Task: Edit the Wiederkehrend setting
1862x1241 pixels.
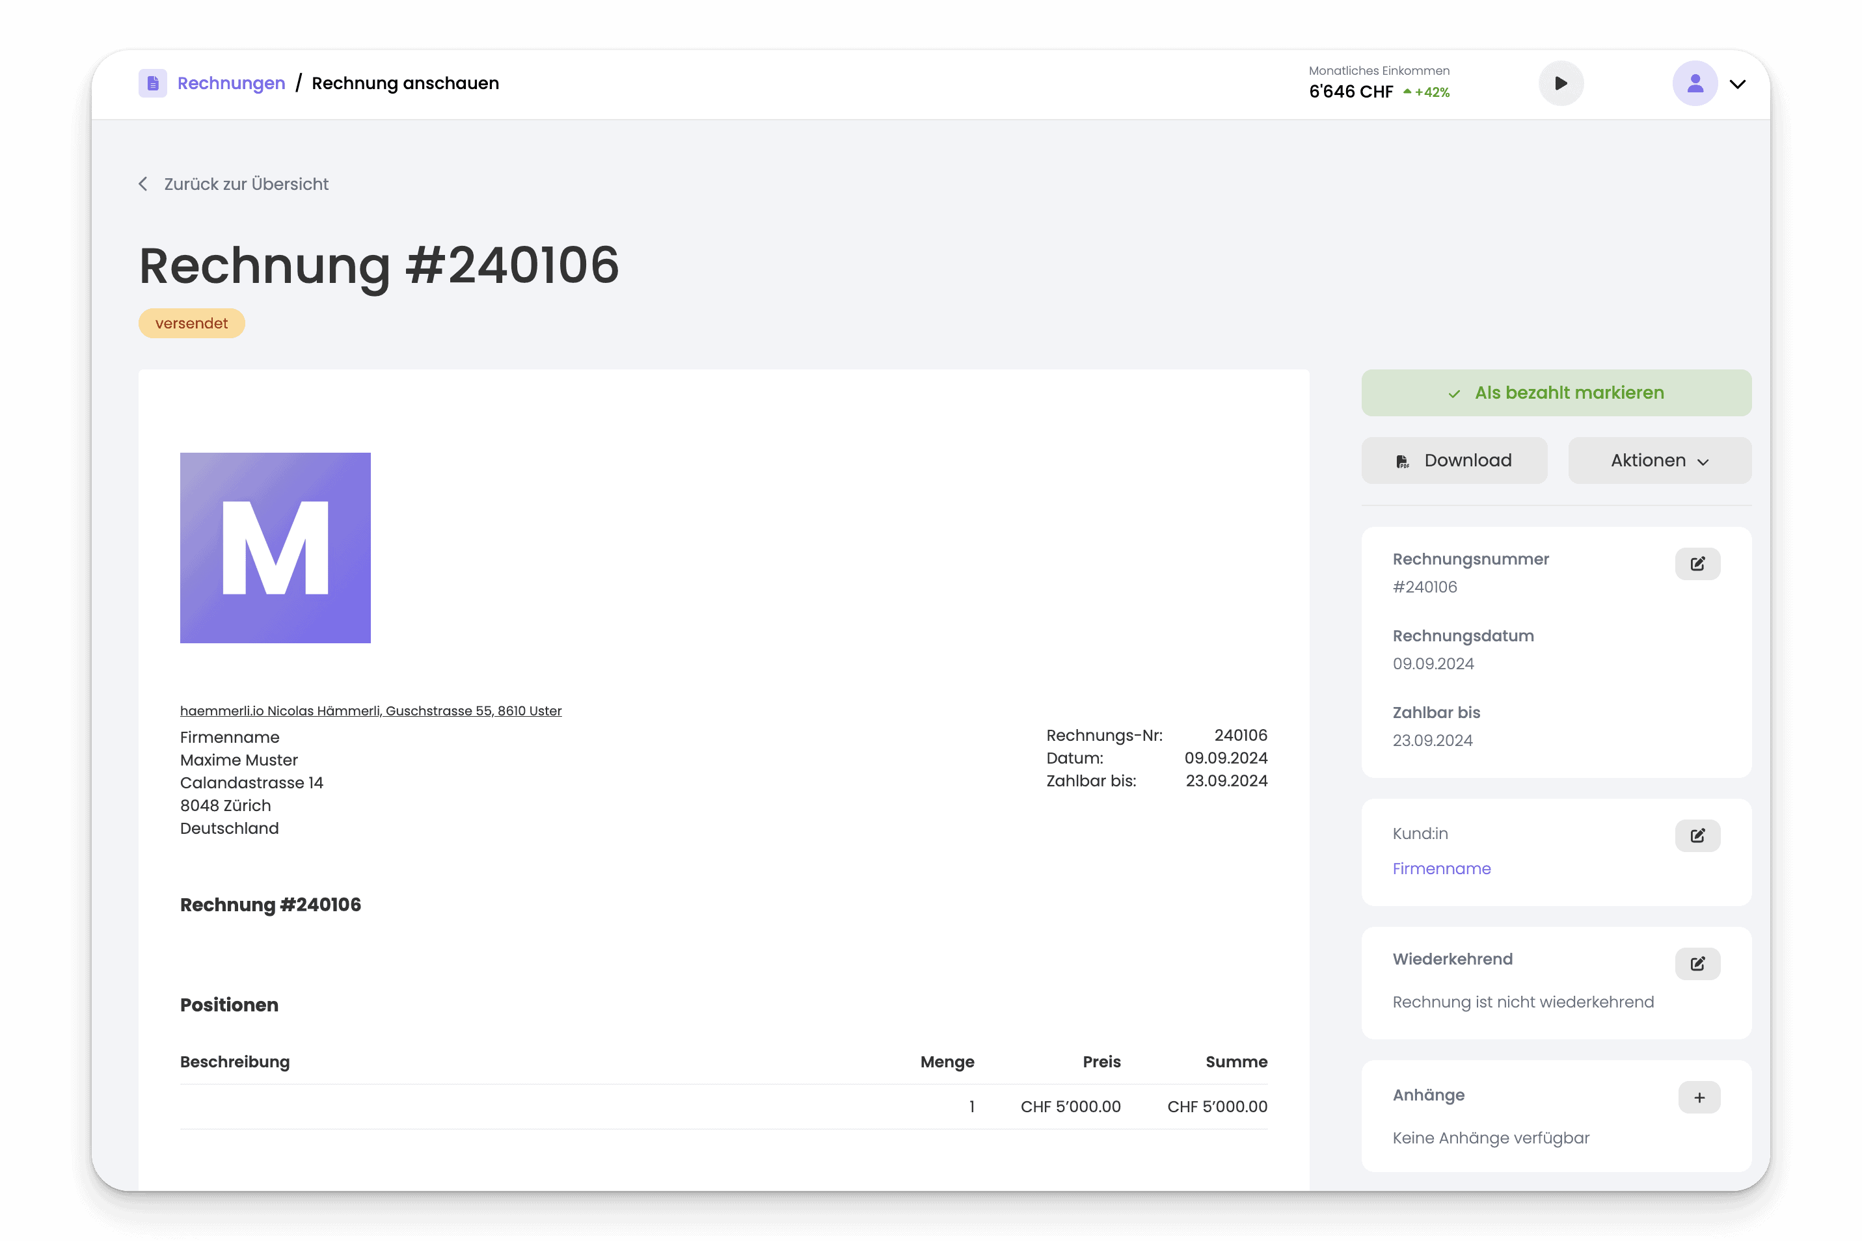Action: (x=1697, y=963)
